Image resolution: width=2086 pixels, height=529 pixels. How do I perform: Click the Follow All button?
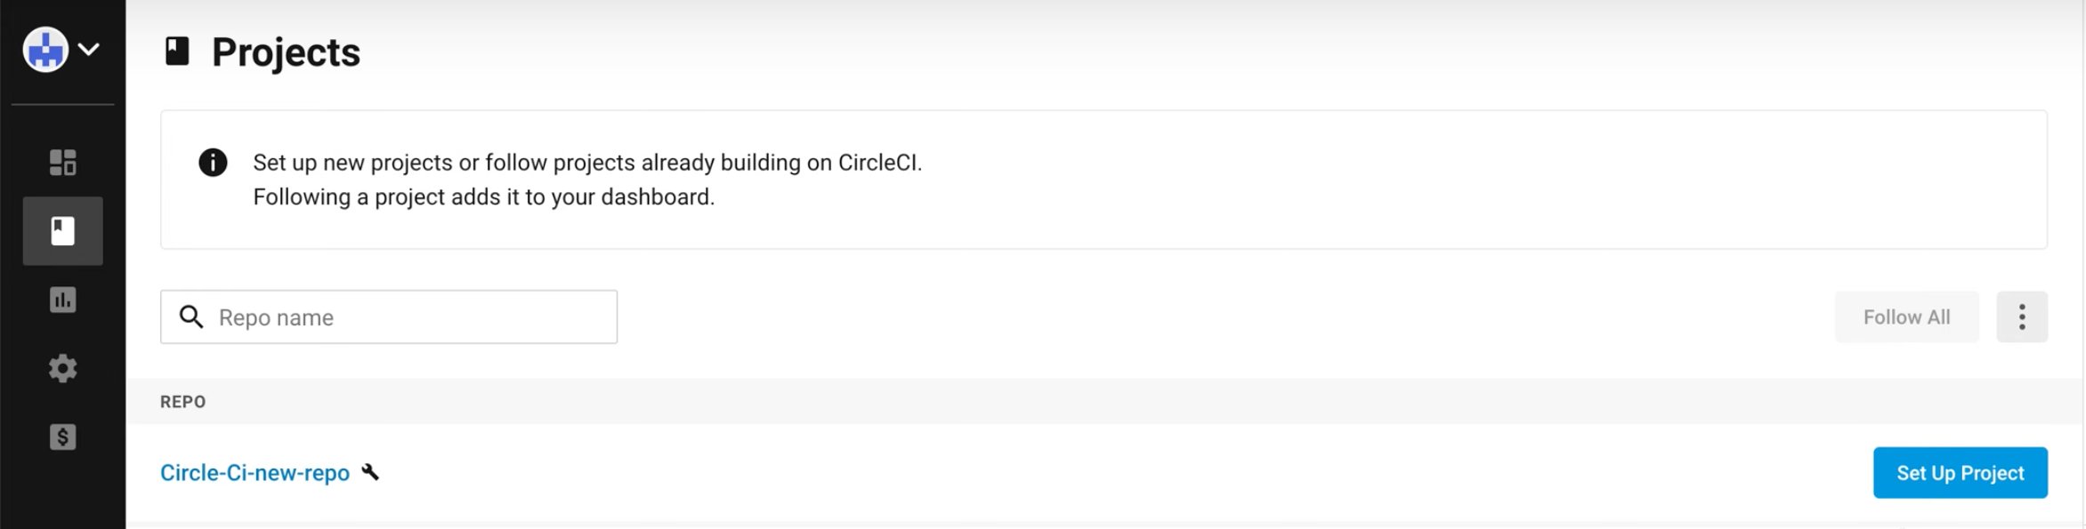pyautogui.click(x=1906, y=317)
